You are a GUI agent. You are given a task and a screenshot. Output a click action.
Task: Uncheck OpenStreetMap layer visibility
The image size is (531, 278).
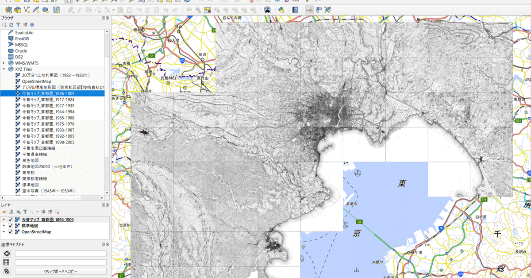coord(10,232)
